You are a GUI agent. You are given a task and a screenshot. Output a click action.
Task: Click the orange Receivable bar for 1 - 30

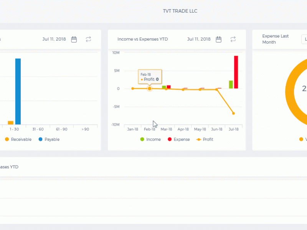[x=11, y=123]
